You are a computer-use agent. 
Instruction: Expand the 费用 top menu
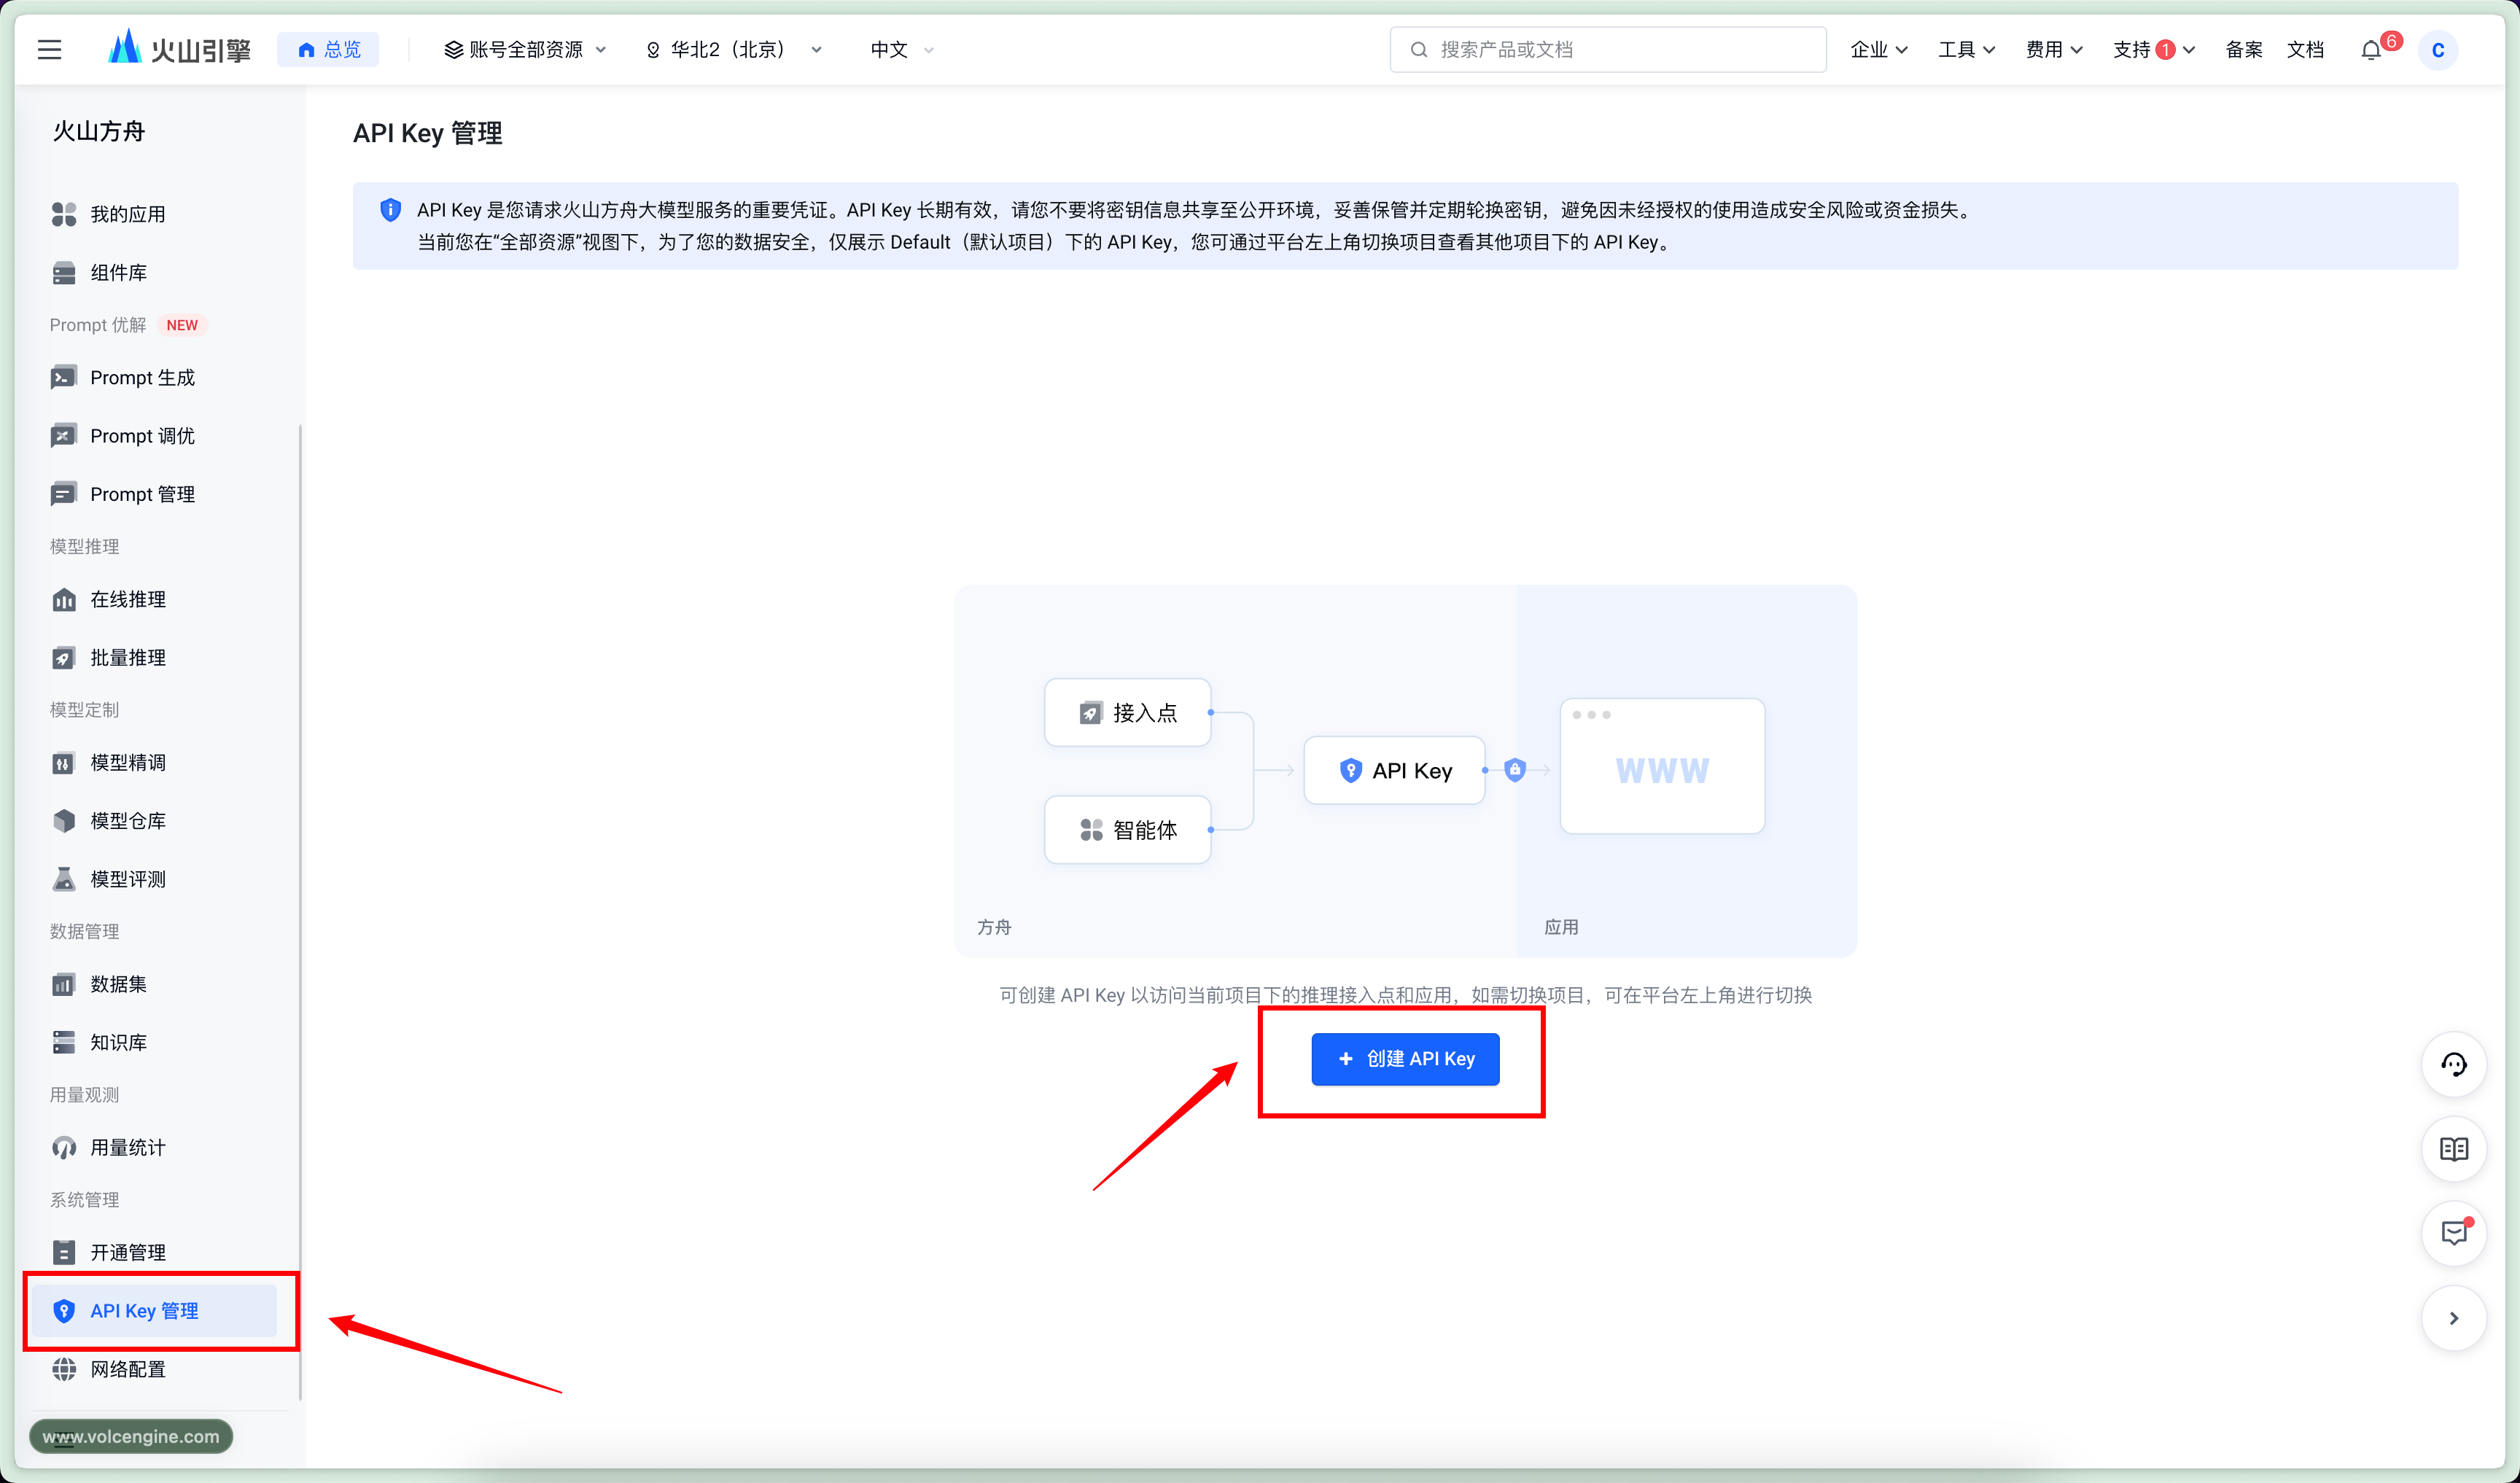pos(2054,50)
